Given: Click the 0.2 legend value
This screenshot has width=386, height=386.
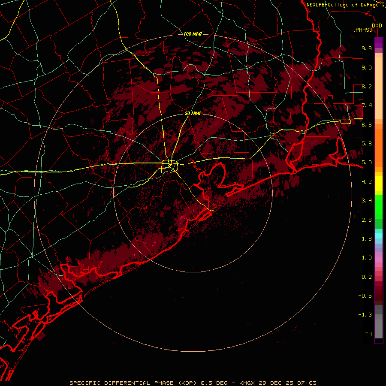Looking at the screenshot, I should pyautogui.click(x=367, y=277).
